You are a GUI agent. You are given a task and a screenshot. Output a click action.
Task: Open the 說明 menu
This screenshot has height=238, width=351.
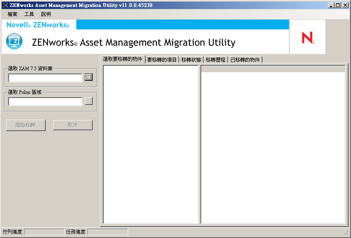click(x=46, y=14)
